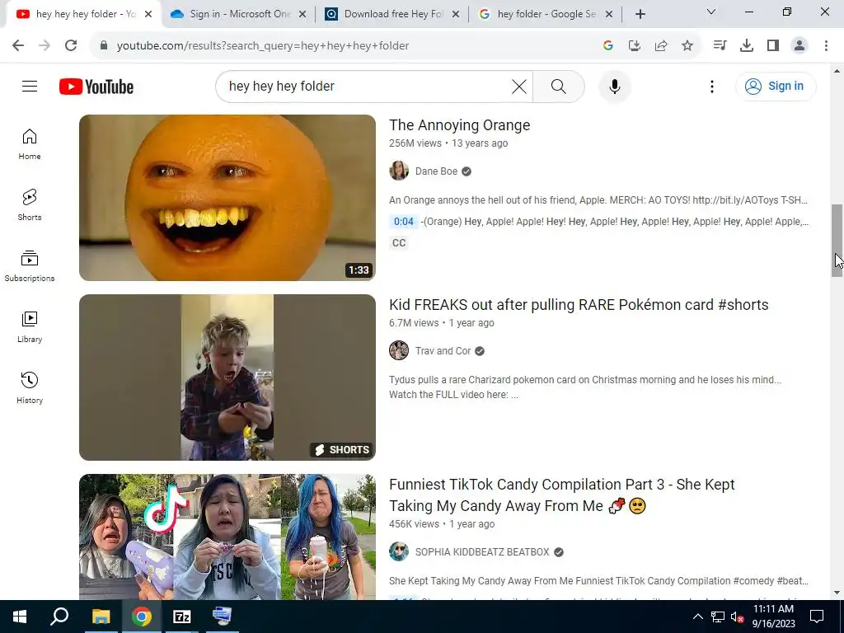Image resolution: width=844 pixels, height=633 pixels.
Task: Click the magnifier search button
Action: (558, 86)
